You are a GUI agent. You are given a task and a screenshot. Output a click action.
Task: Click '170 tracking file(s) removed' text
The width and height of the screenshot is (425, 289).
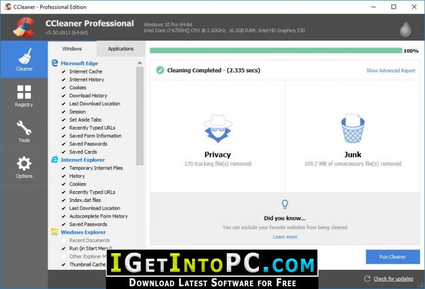click(x=218, y=163)
